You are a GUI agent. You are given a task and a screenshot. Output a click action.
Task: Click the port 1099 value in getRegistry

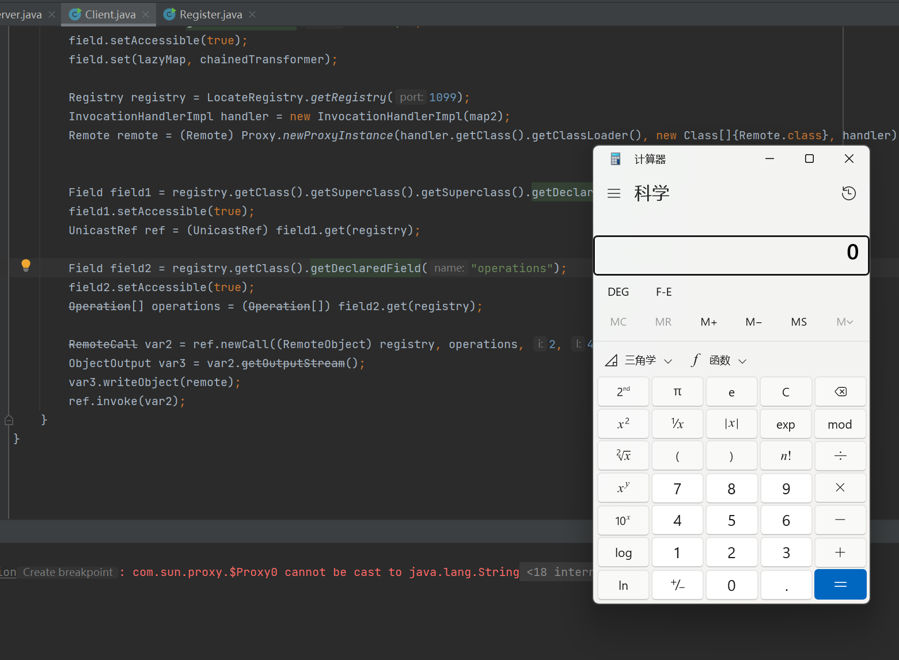point(442,97)
